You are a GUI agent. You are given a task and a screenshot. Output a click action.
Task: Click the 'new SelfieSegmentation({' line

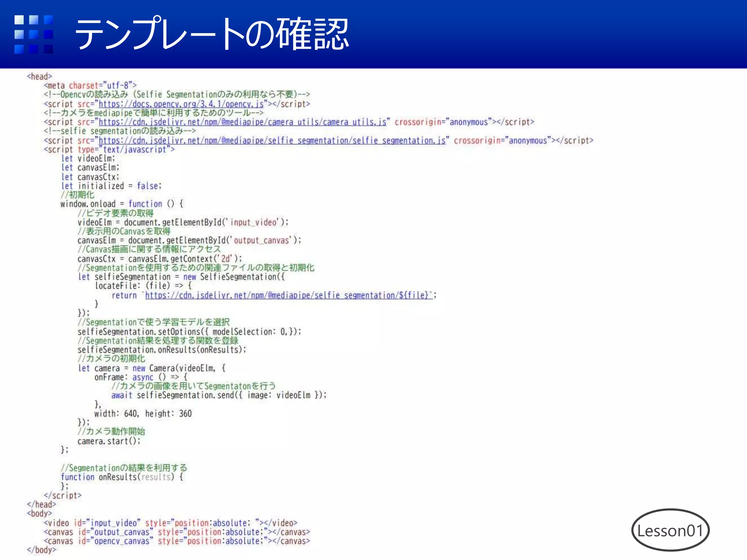(x=181, y=277)
